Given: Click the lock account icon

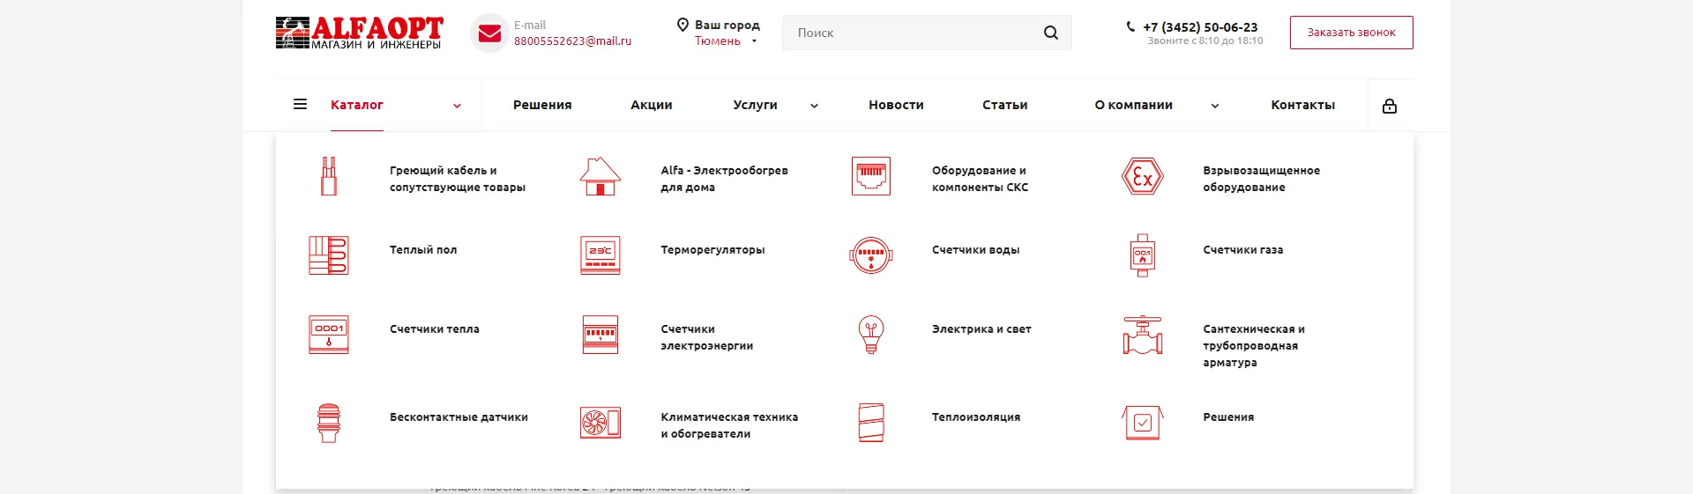Looking at the screenshot, I should [x=1390, y=106].
